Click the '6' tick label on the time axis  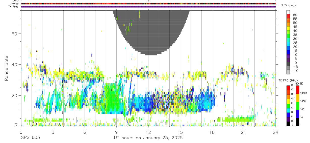tap(85, 132)
